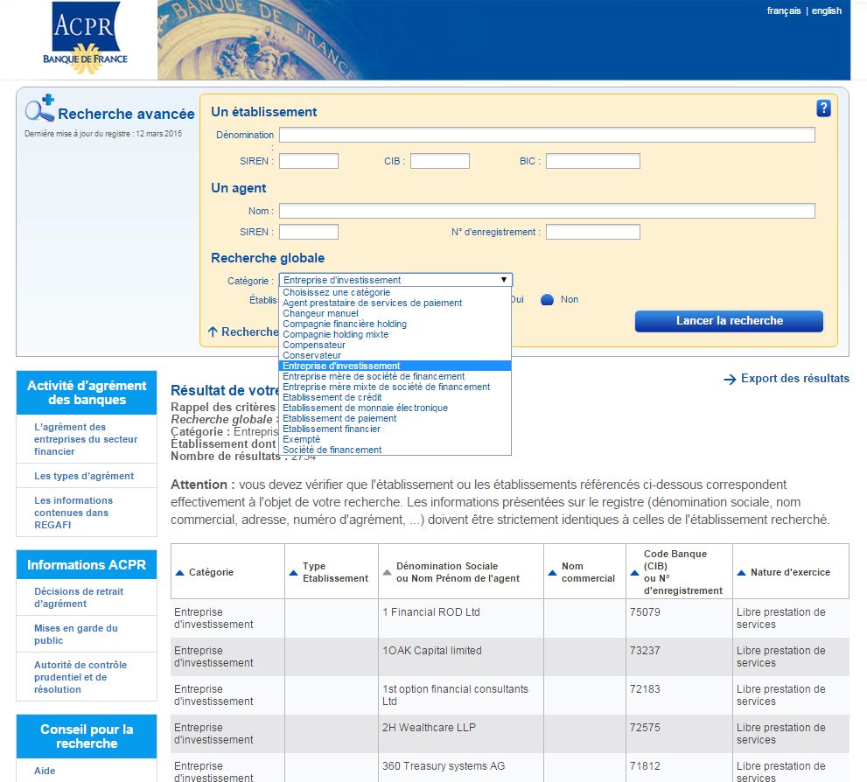Viewport: 867px width, 782px height.
Task: Select the Non radio button
Action: pos(547,299)
